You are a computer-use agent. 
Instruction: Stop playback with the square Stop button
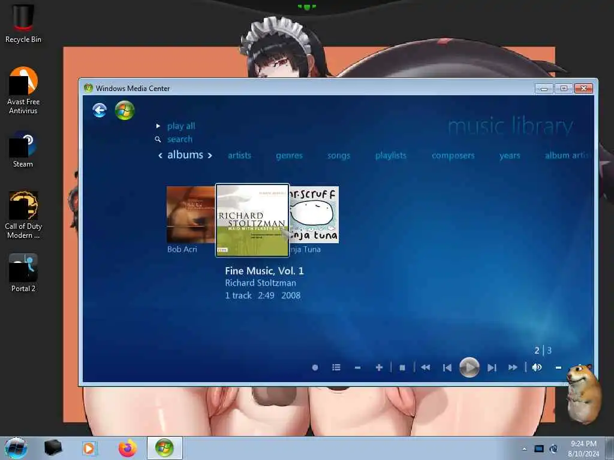(402, 367)
